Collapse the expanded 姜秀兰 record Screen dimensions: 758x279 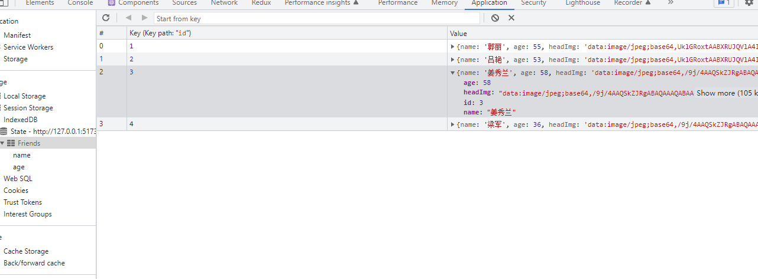453,73
